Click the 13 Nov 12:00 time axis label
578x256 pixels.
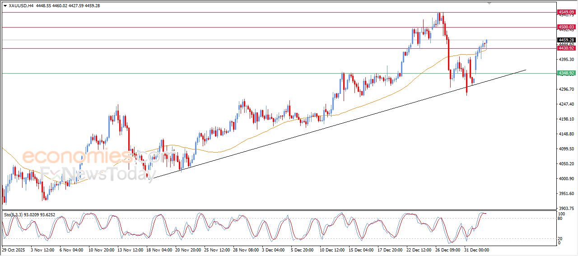(130, 250)
